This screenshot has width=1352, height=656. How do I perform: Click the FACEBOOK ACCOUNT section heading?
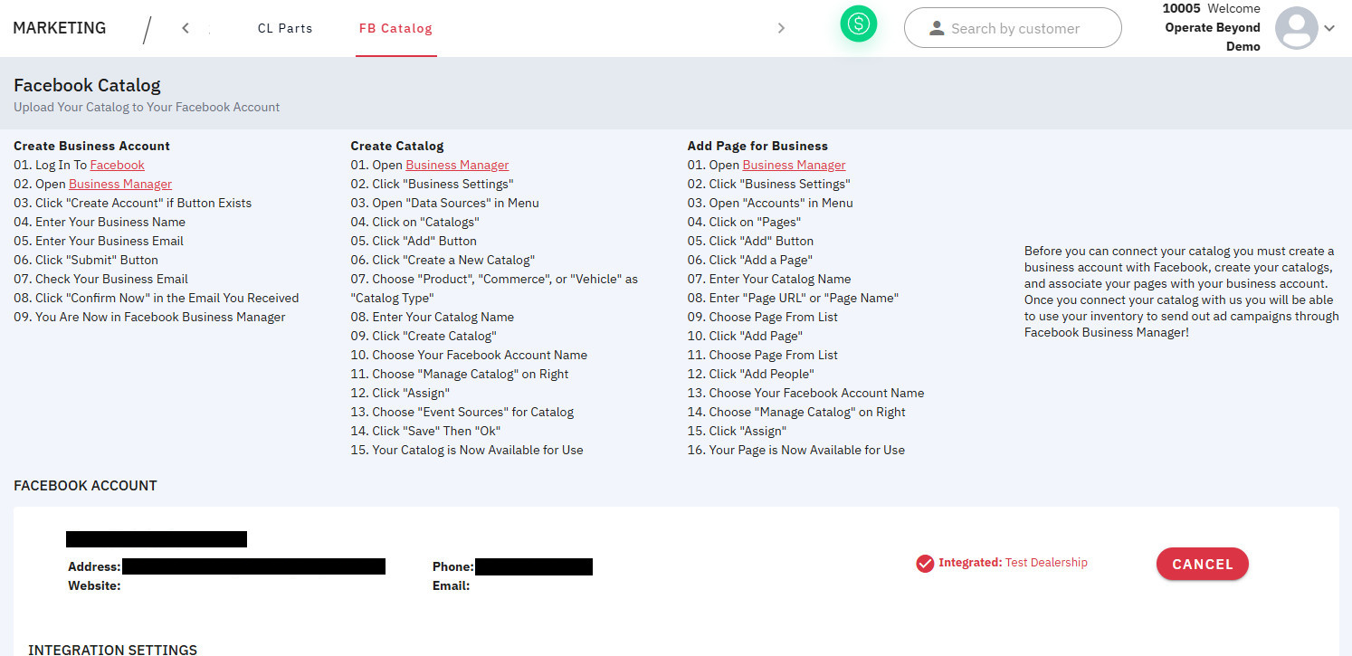(x=85, y=486)
